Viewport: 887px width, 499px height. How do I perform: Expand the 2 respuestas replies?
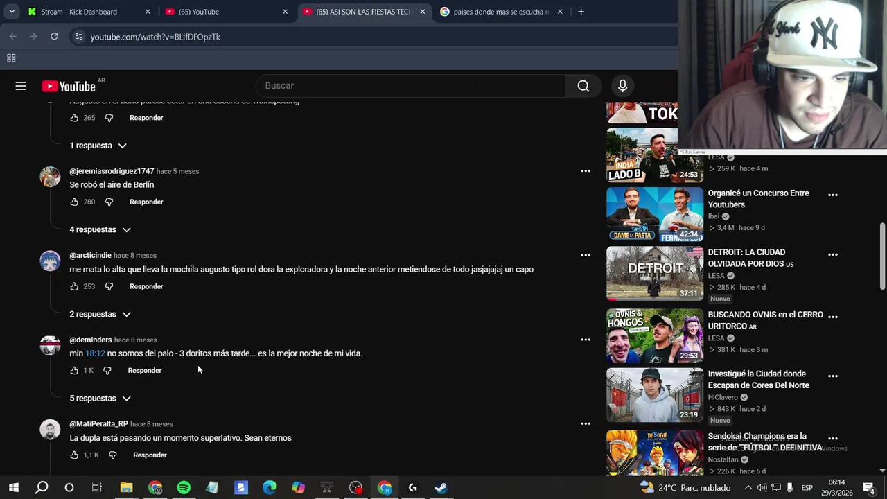pyautogui.click(x=100, y=314)
